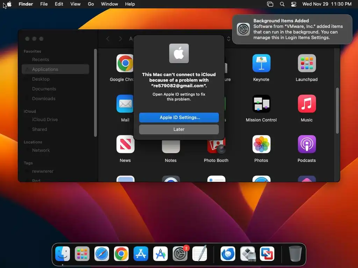
Task: Launch the Music app icon
Action: (x=307, y=104)
